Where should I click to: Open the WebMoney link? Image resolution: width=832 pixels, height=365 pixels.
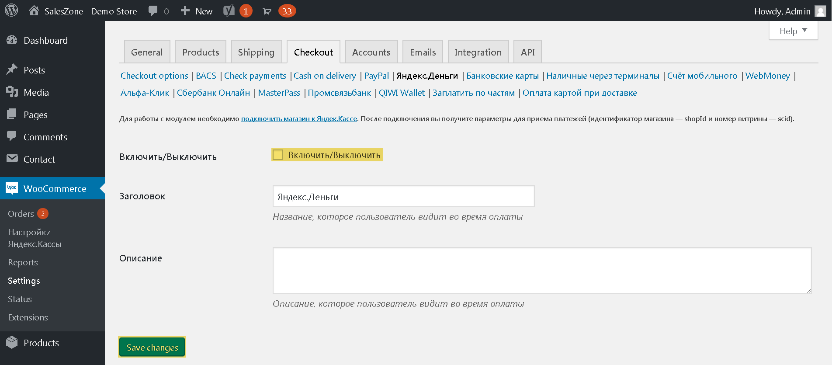click(768, 76)
